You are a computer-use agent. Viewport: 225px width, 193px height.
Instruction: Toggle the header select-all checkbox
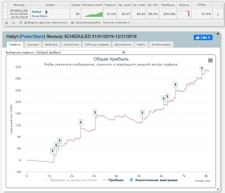point(5,5)
